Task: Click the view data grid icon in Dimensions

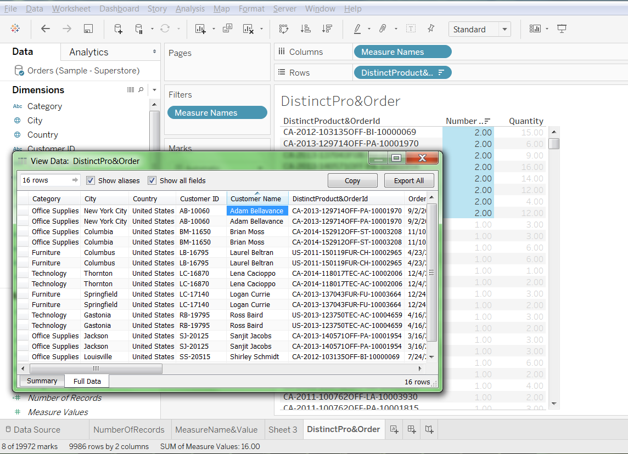Action: pyautogui.click(x=131, y=89)
